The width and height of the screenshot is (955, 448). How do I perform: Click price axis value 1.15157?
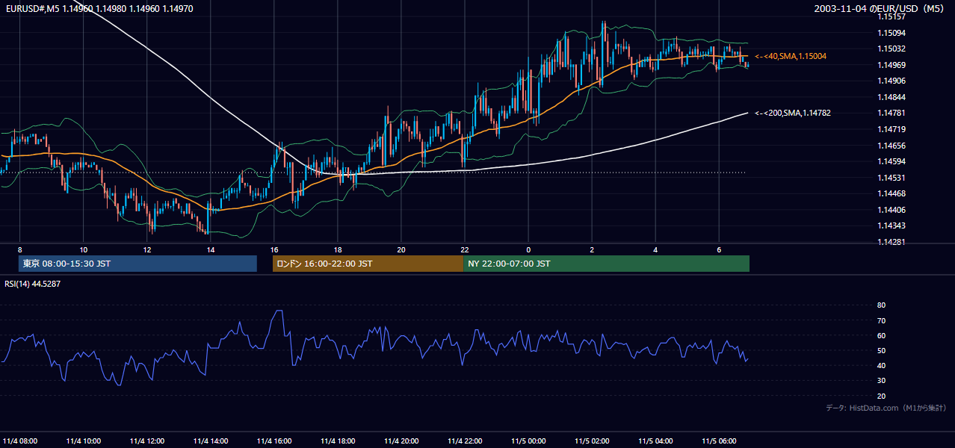891,16
